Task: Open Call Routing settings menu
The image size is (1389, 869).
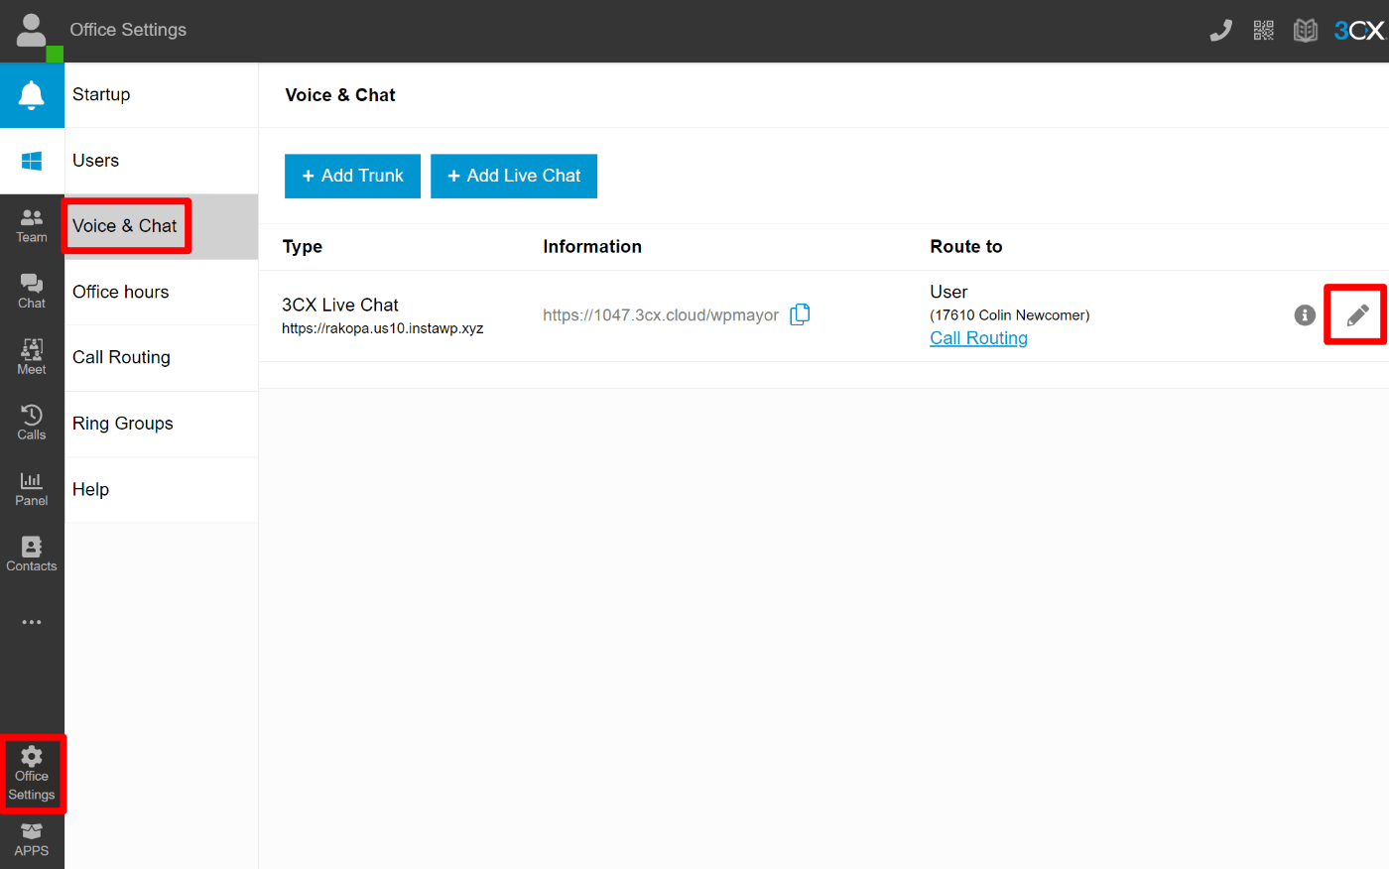Action: [x=162, y=358]
